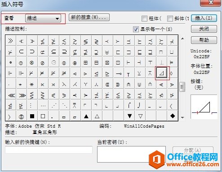Select the very-much-less-than symbol ⋘
This screenshot has width=222, height=172.
(11, 95)
